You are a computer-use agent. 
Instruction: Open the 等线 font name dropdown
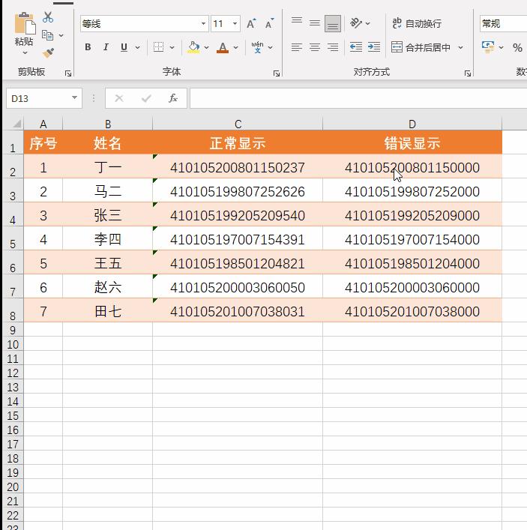203,24
